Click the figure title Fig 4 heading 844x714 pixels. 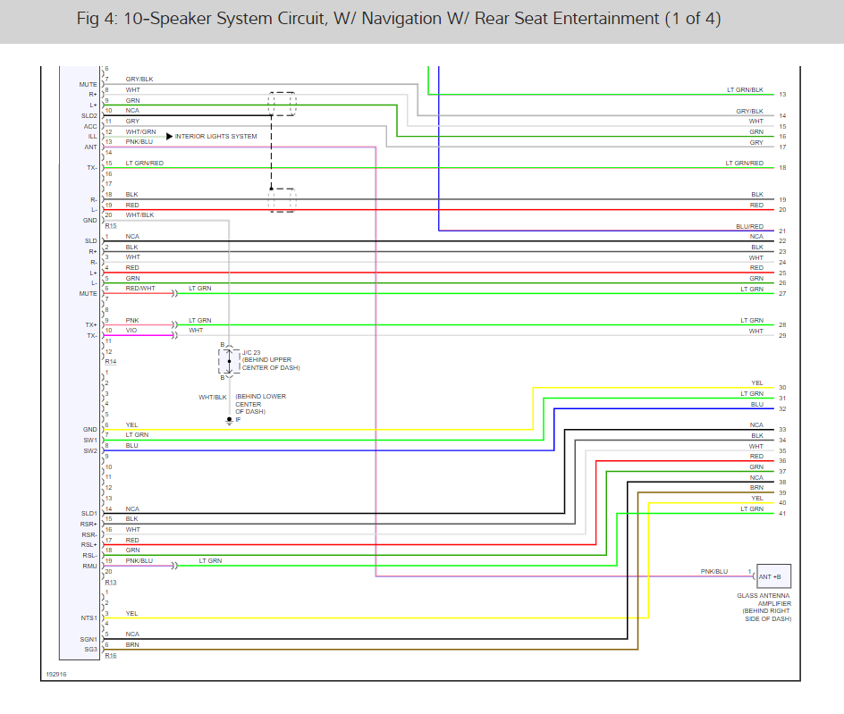click(x=399, y=19)
